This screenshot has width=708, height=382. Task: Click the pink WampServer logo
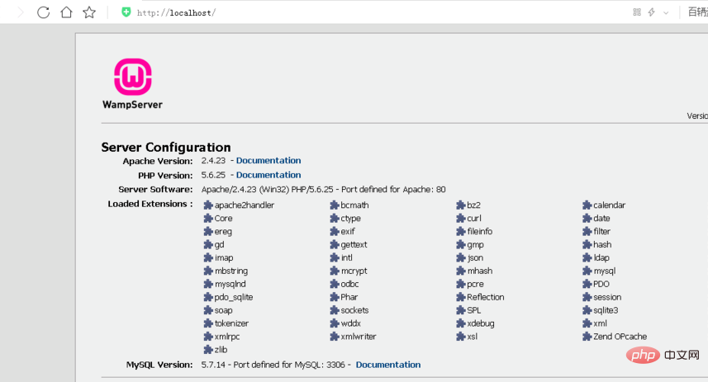(132, 77)
